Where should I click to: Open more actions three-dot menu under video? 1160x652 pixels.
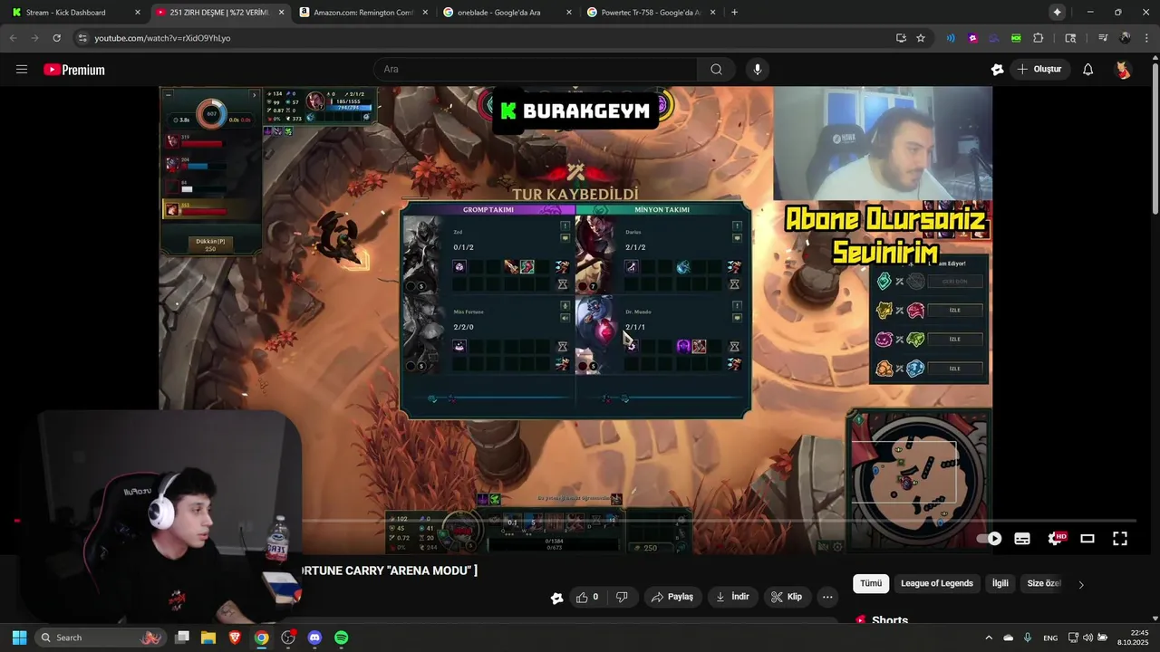click(827, 597)
